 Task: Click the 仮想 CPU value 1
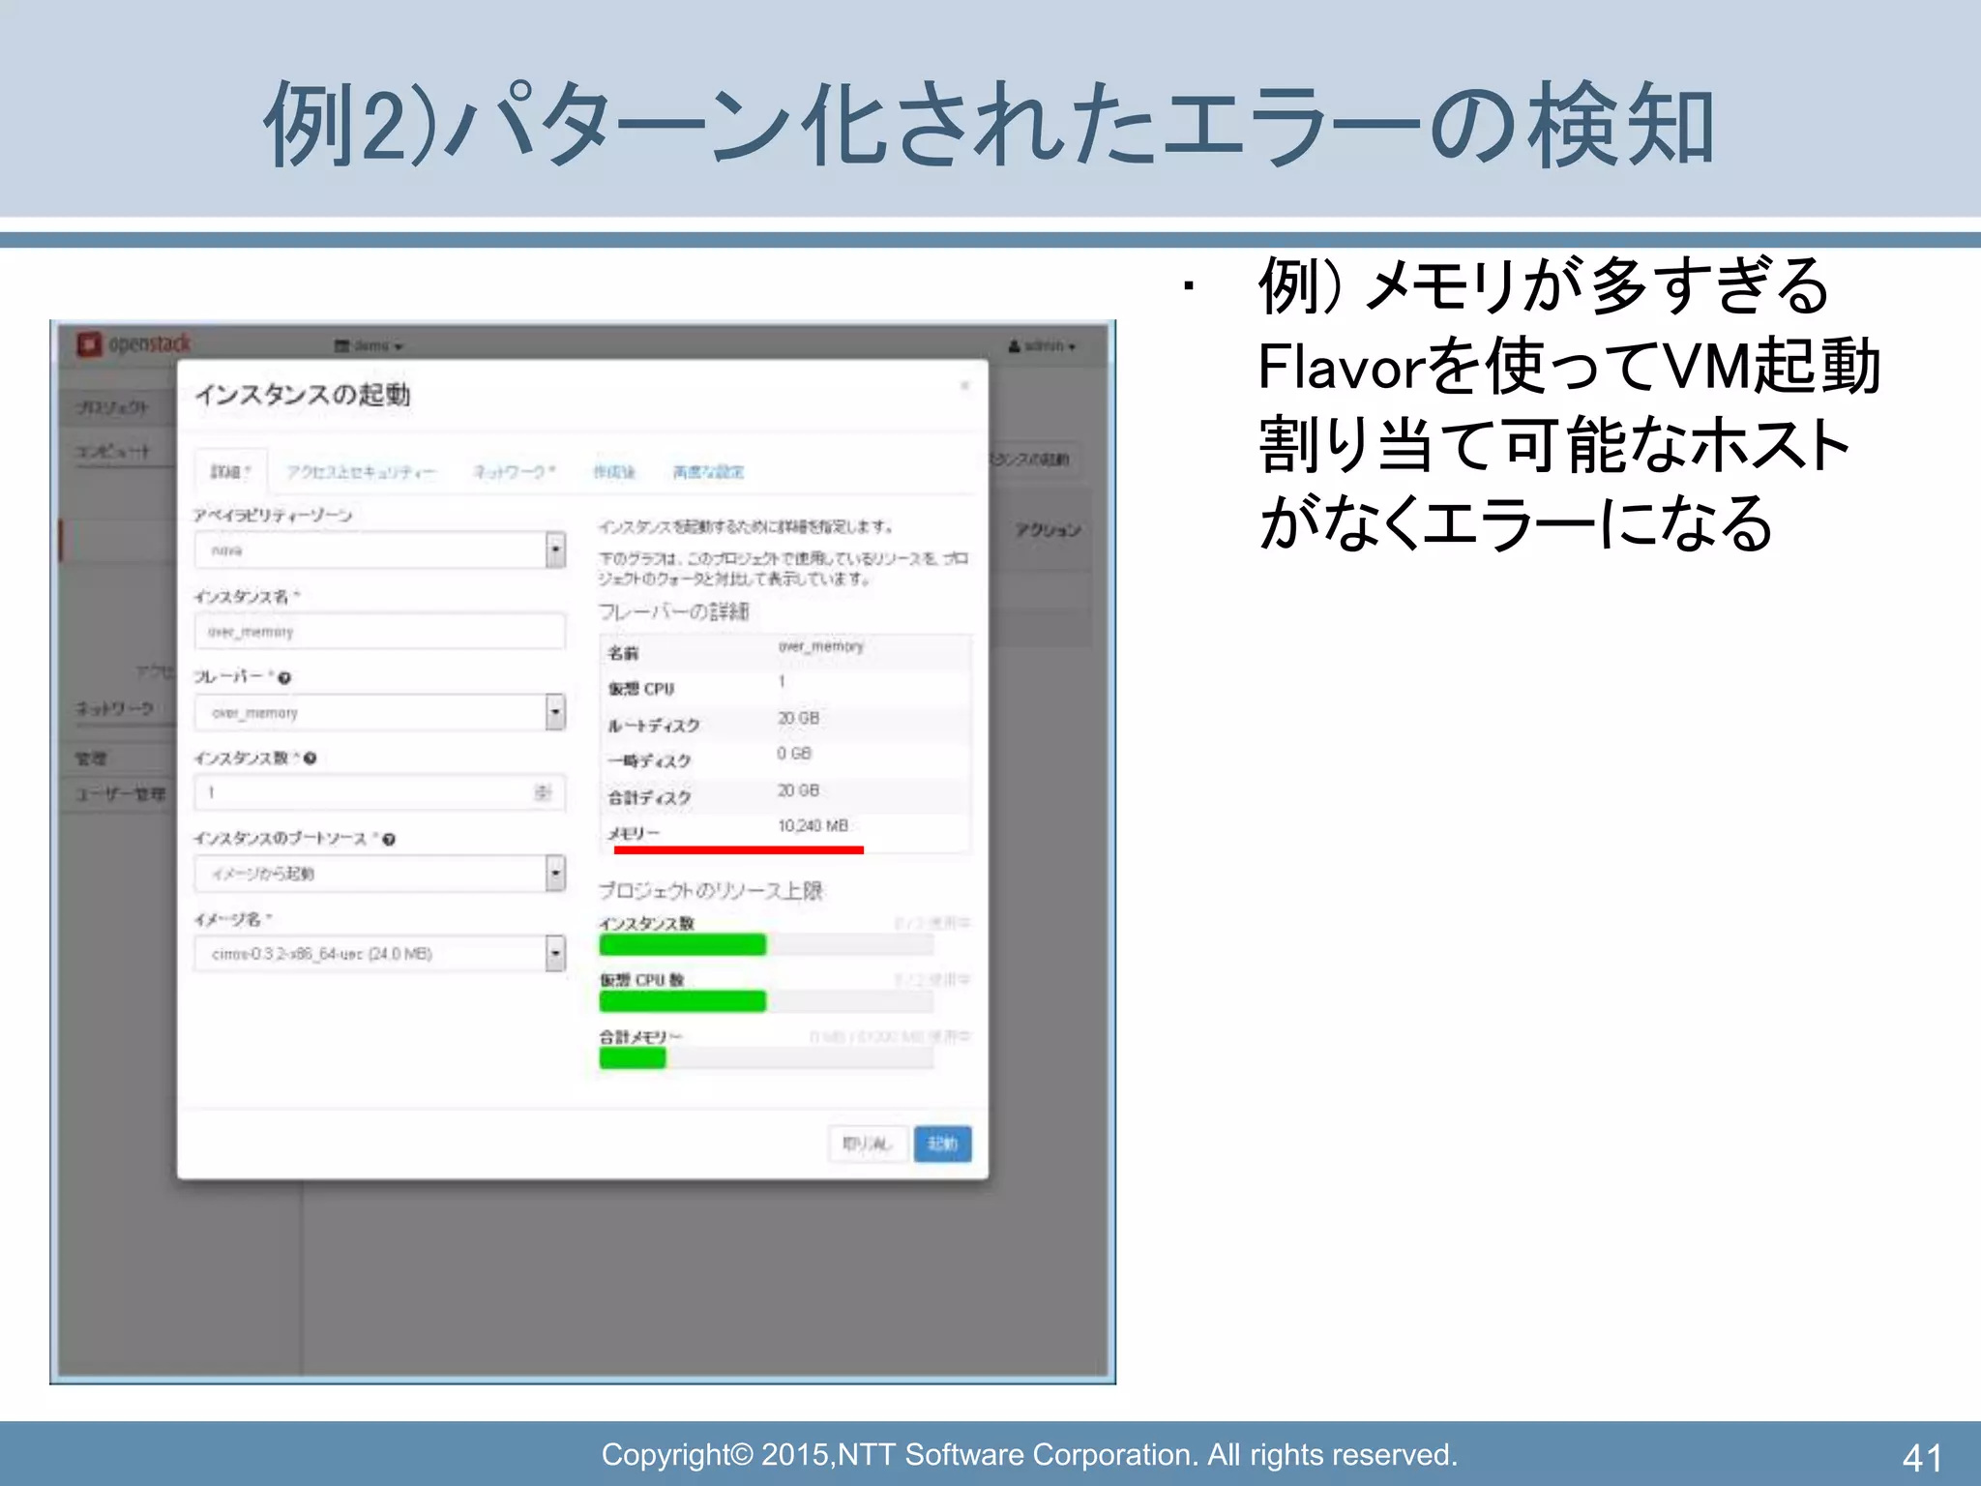pos(782,682)
